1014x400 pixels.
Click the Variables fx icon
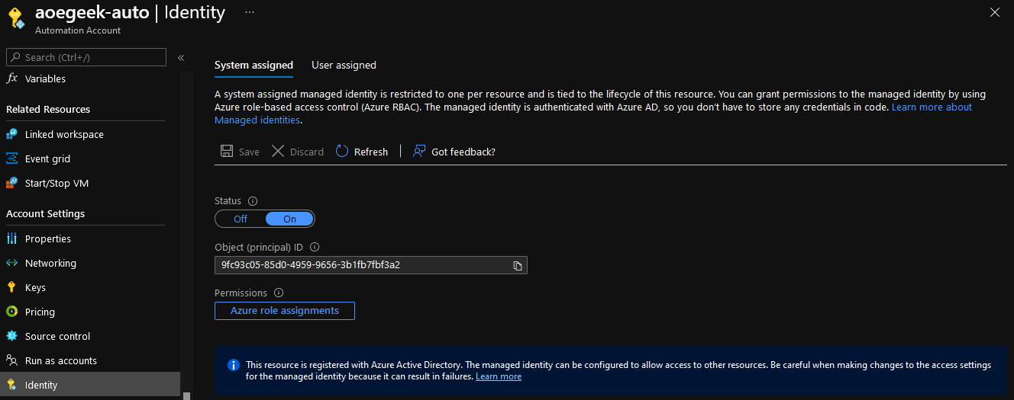[11, 78]
